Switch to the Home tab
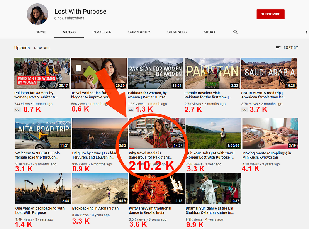 click(41, 32)
